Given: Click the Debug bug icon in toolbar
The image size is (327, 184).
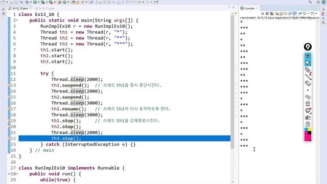Looking at the screenshot, I should click(27, 2).
